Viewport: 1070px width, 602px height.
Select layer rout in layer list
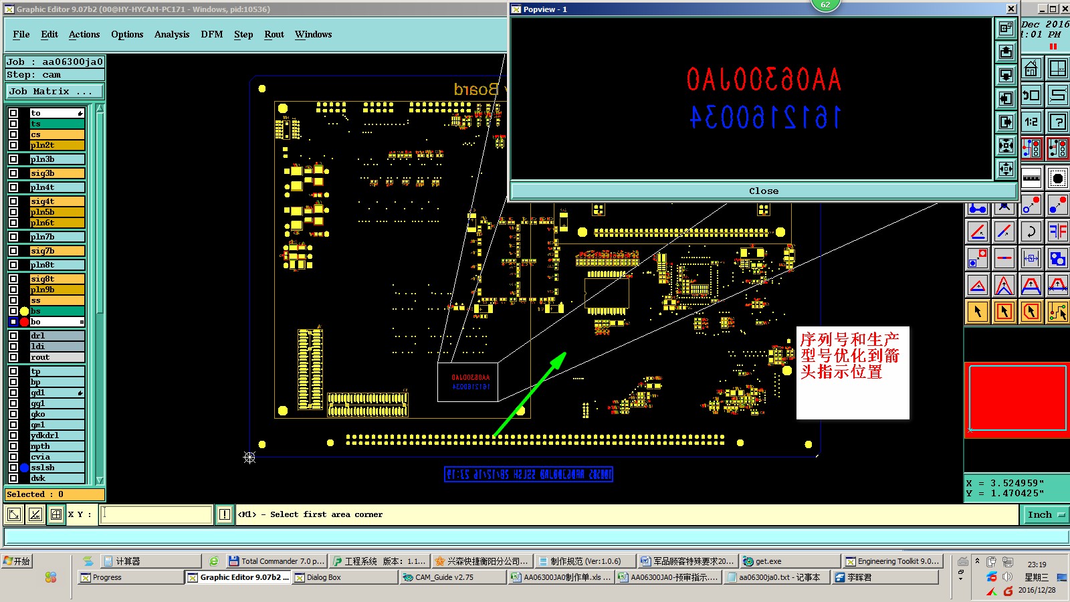tap(58, 357)
